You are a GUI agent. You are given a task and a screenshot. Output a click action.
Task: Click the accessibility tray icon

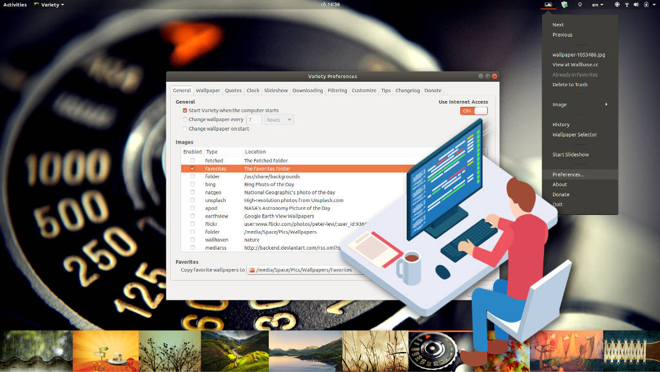click(x=617, y=5)
